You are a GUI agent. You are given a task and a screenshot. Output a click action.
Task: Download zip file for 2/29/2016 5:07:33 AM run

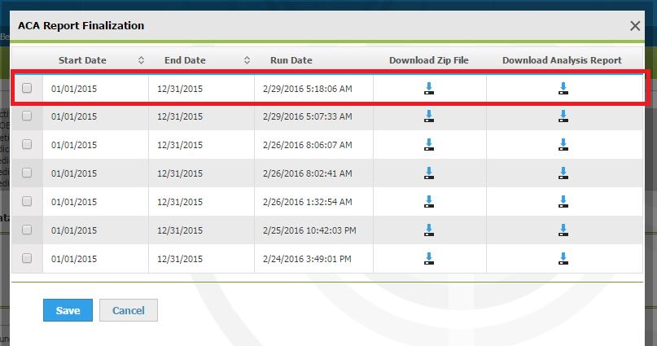(429, 116)
